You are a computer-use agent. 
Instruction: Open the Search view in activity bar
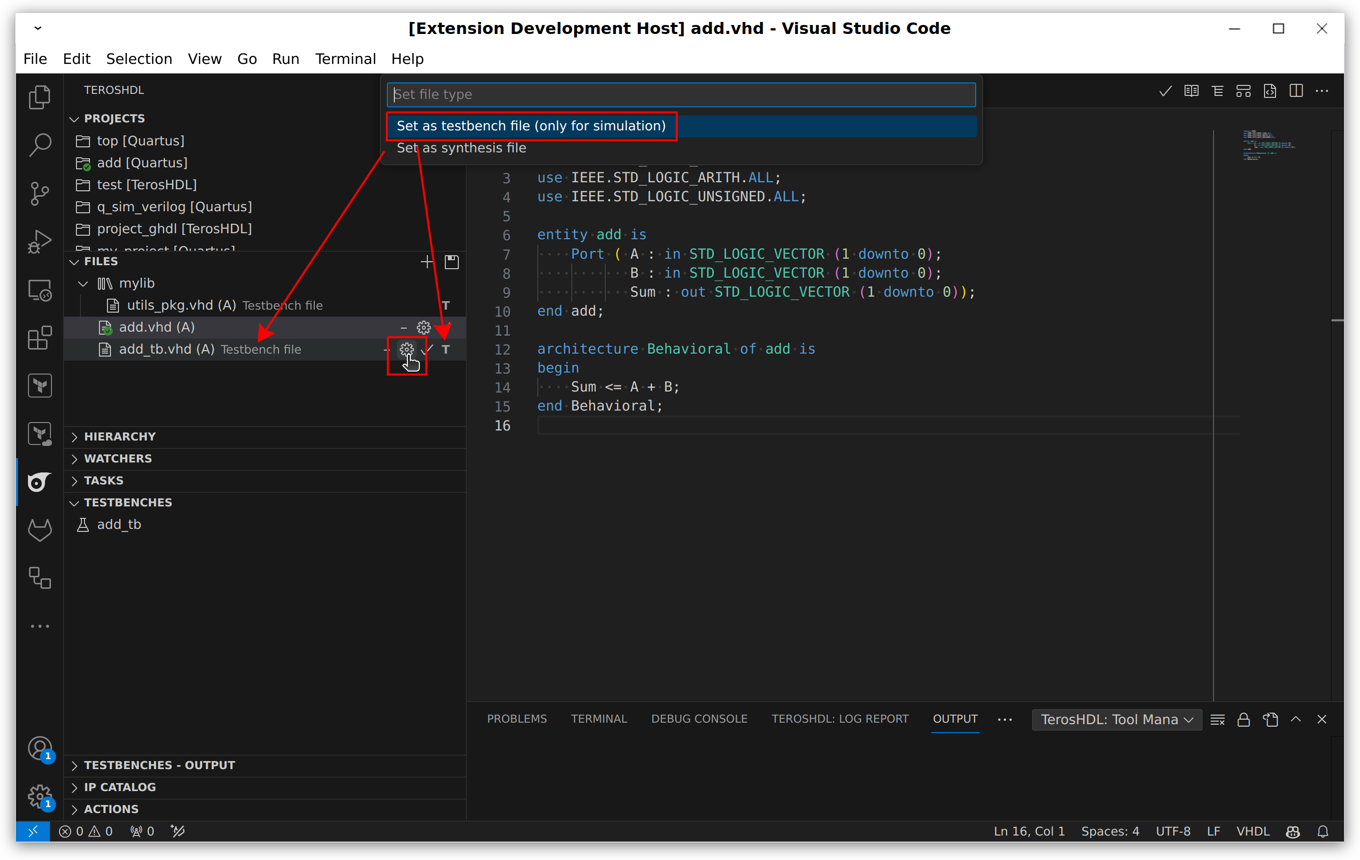coord(39,145)
